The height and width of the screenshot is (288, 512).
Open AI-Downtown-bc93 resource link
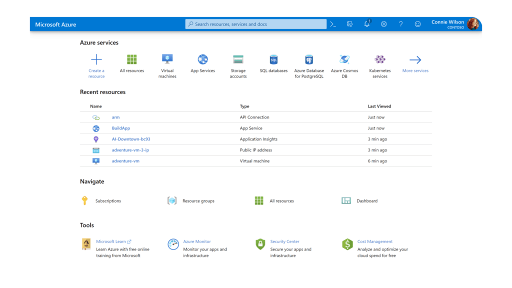pyautogui.click(x=131, y=139)
